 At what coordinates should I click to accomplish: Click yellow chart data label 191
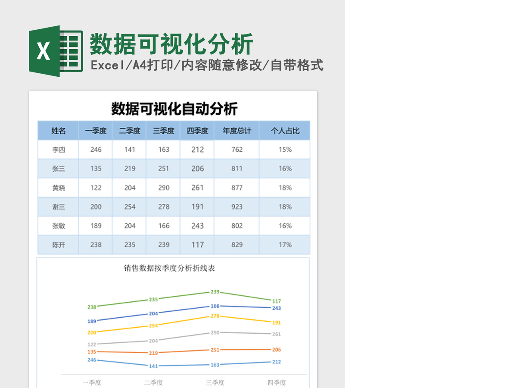pyautogui.click(x=277, y=322)
